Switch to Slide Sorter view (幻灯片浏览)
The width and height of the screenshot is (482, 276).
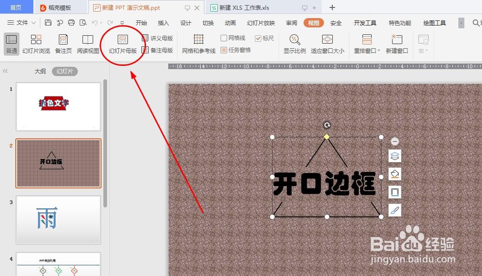pyautogui.click(x=36, y=45)
